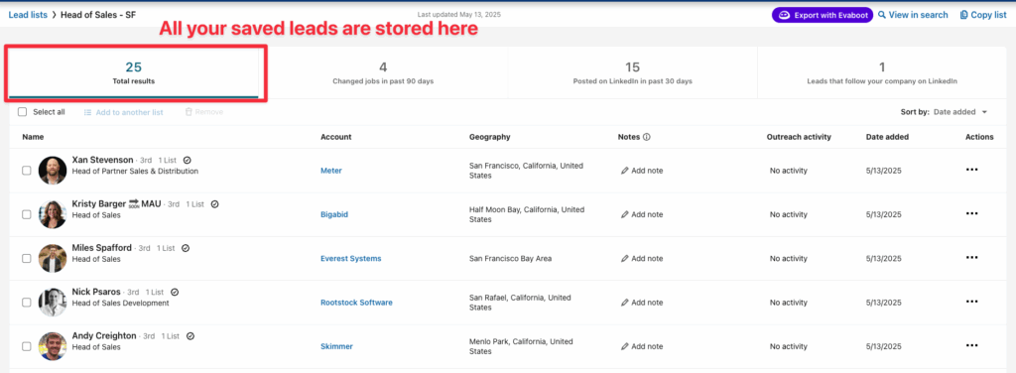Click the pencil Add note icon for Kristy Barger
1016x373 pixels.
coord(625,214)
